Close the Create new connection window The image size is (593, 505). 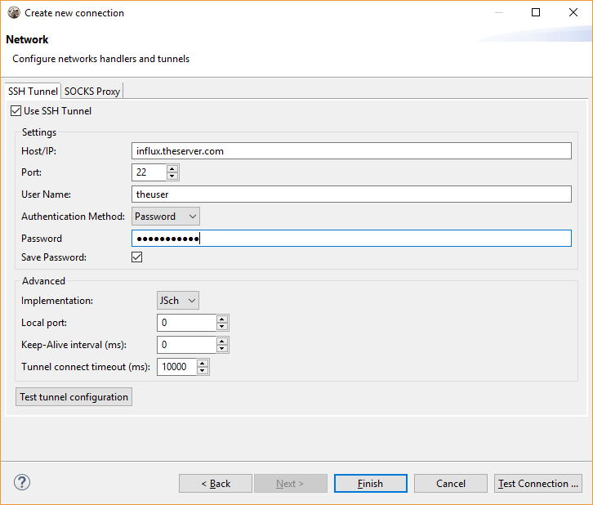click(573, 12)
